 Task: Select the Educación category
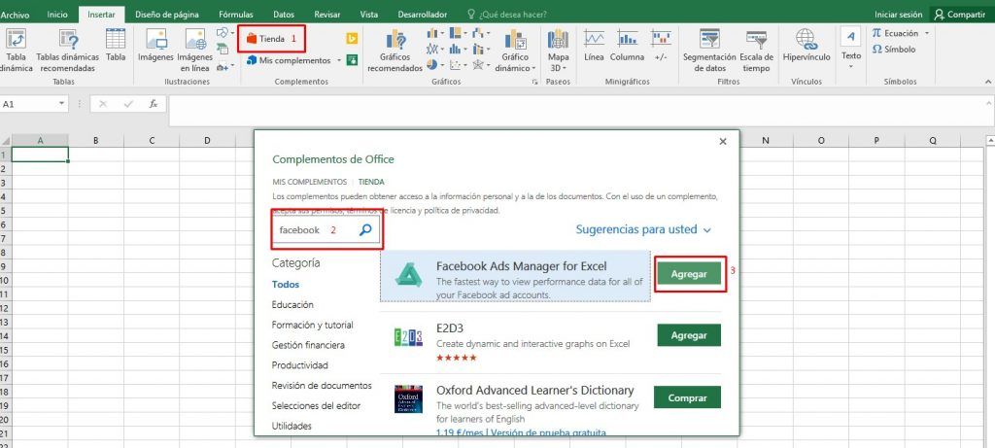[x=292, y=304]
